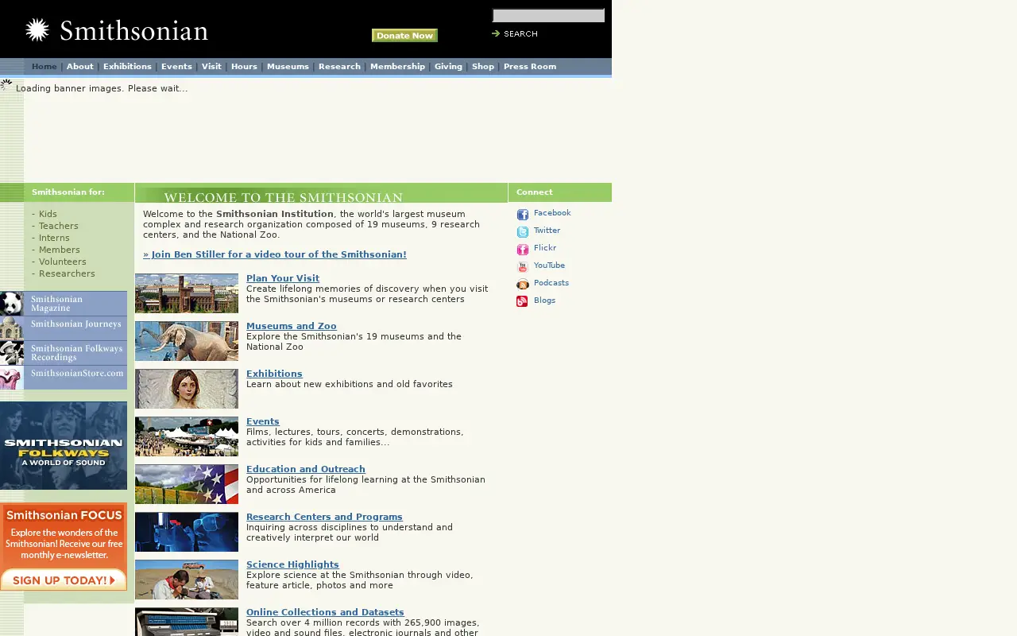1017x636 pixels.
Task: Open Smithsonian Journeys banner
Action: [x=64, y=328]
